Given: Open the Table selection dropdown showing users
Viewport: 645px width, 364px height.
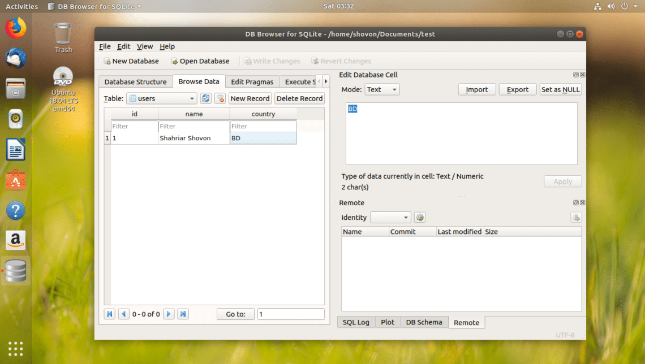Looking at the screenshot, I should pyautogui.click(x=161, y=98).
